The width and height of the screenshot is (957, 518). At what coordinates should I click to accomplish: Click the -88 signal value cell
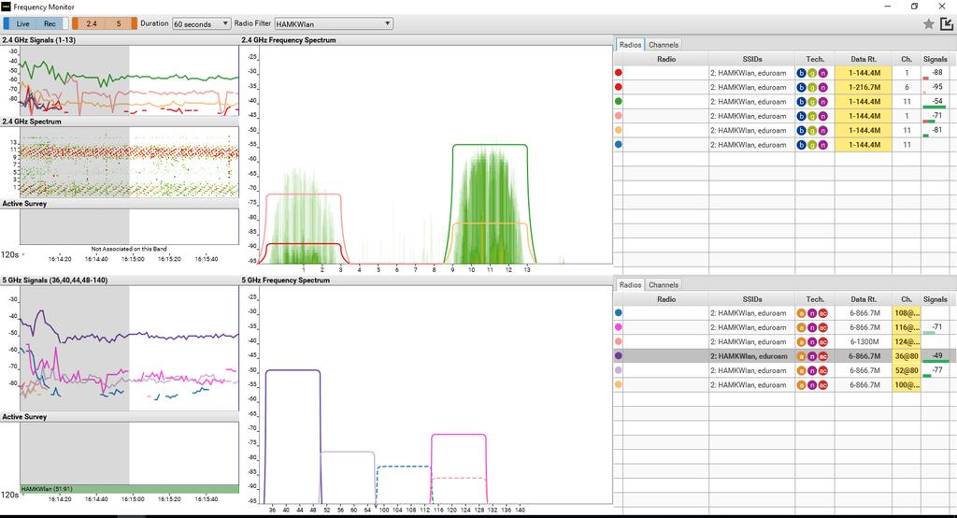936,73
